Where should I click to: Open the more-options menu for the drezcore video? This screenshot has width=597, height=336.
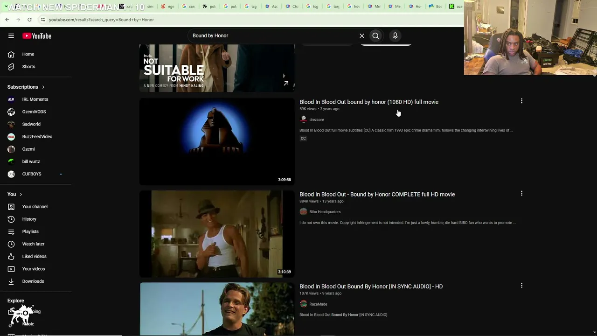521,101
